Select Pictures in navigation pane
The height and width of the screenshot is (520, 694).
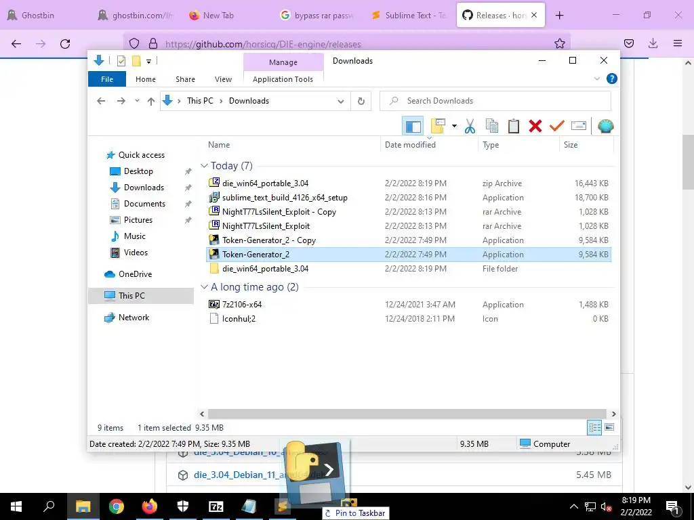click(138, 220)
